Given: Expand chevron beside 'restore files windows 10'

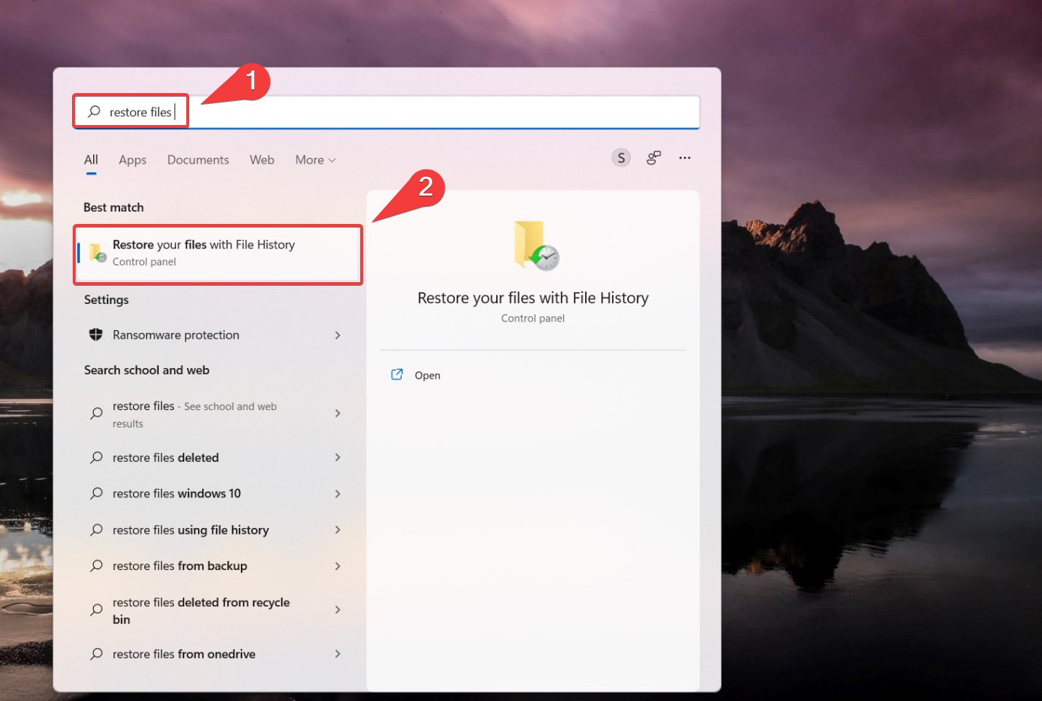Looking at the screenshot, I should pyautogui.click(x=338, y=494).
